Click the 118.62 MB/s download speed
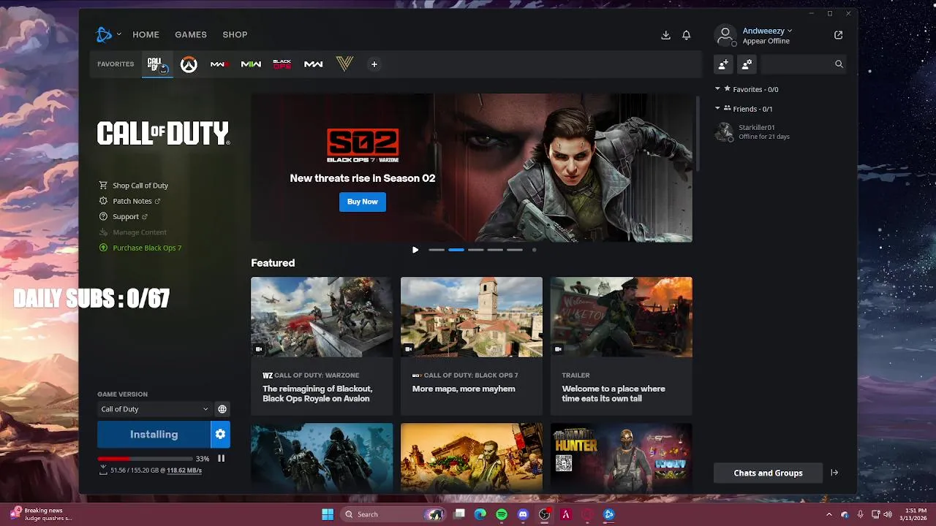Screen dimensions: 936x526 pyautogui.click(x=184, y=470)
